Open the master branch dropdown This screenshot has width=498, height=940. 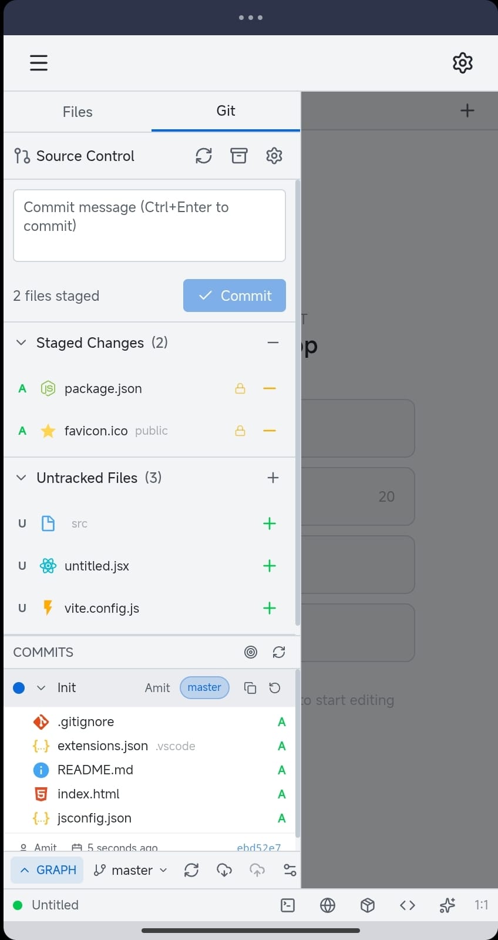click(130, 870)
